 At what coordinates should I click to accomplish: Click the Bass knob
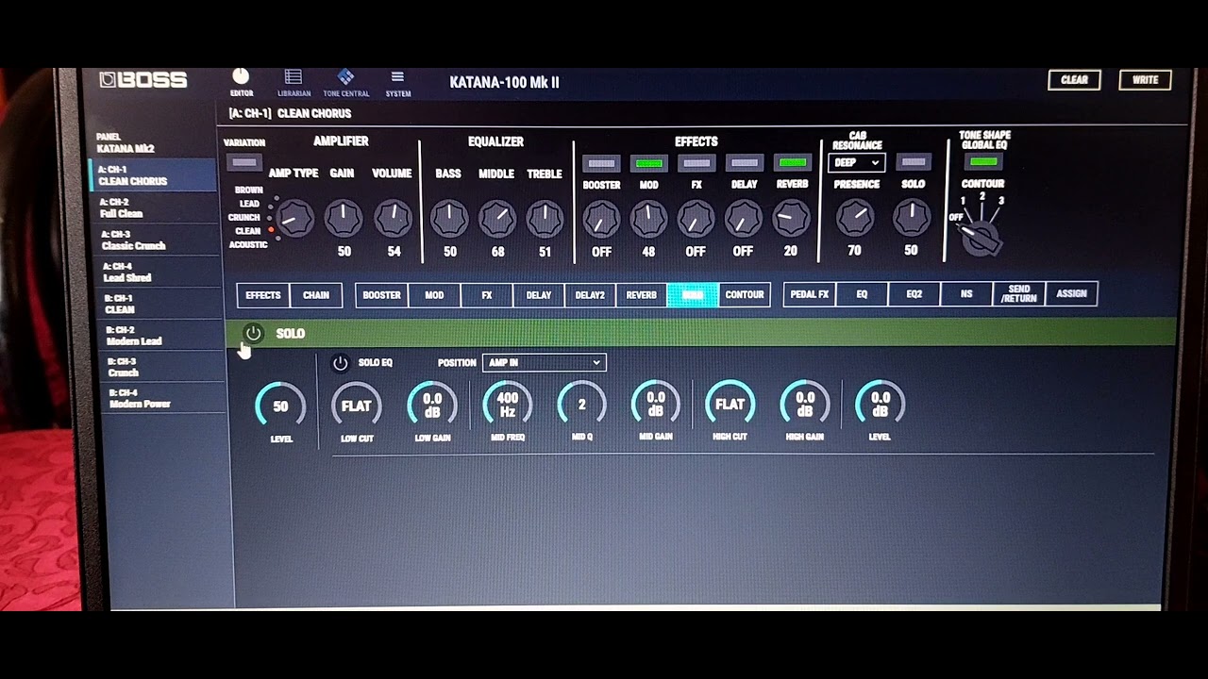(x=449, y=219)
